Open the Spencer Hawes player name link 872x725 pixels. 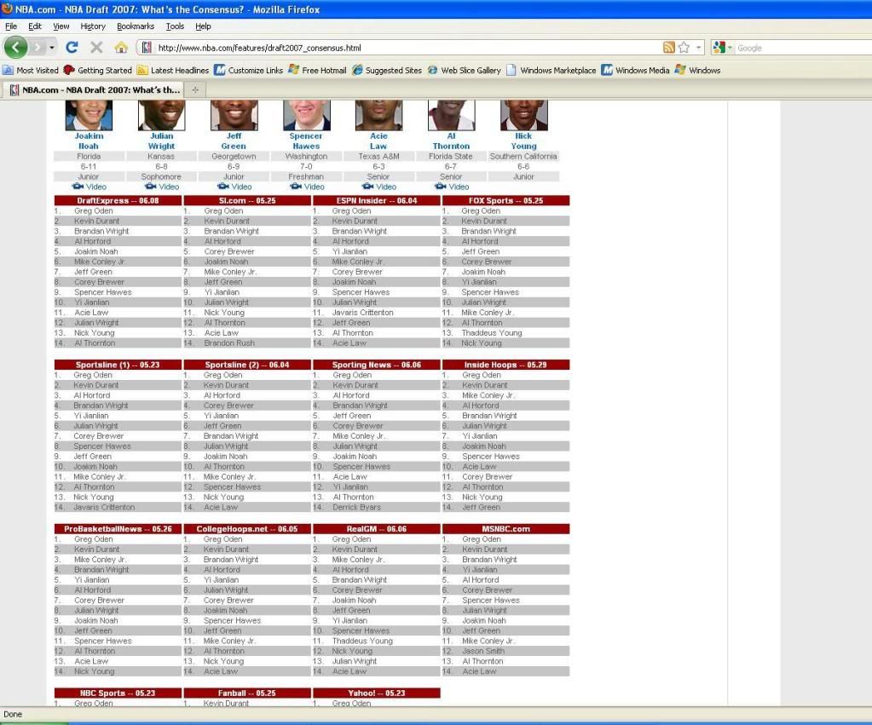click(x=306, y=141)
